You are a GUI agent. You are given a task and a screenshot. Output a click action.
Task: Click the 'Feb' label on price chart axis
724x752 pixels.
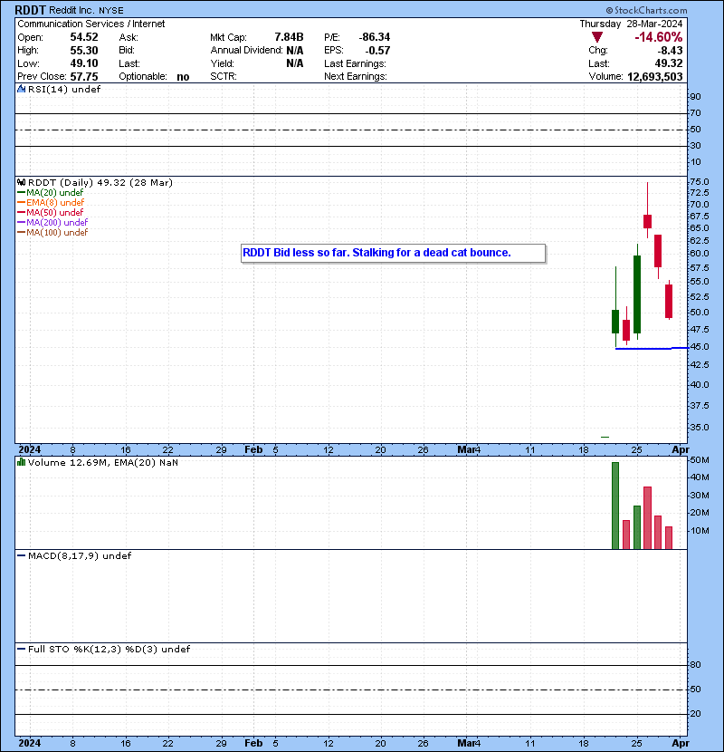click(x=253, y=449)
